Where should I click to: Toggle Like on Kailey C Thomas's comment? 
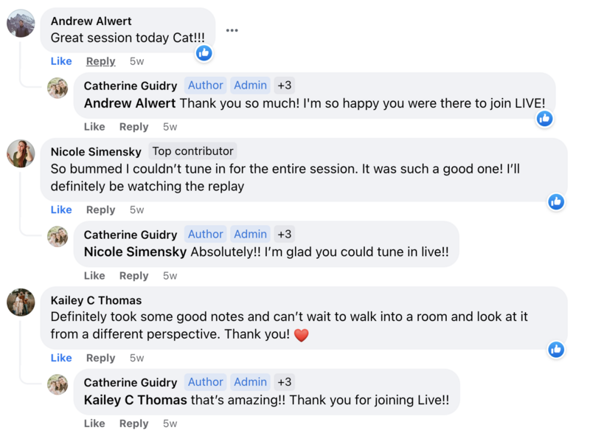point(61,358)
